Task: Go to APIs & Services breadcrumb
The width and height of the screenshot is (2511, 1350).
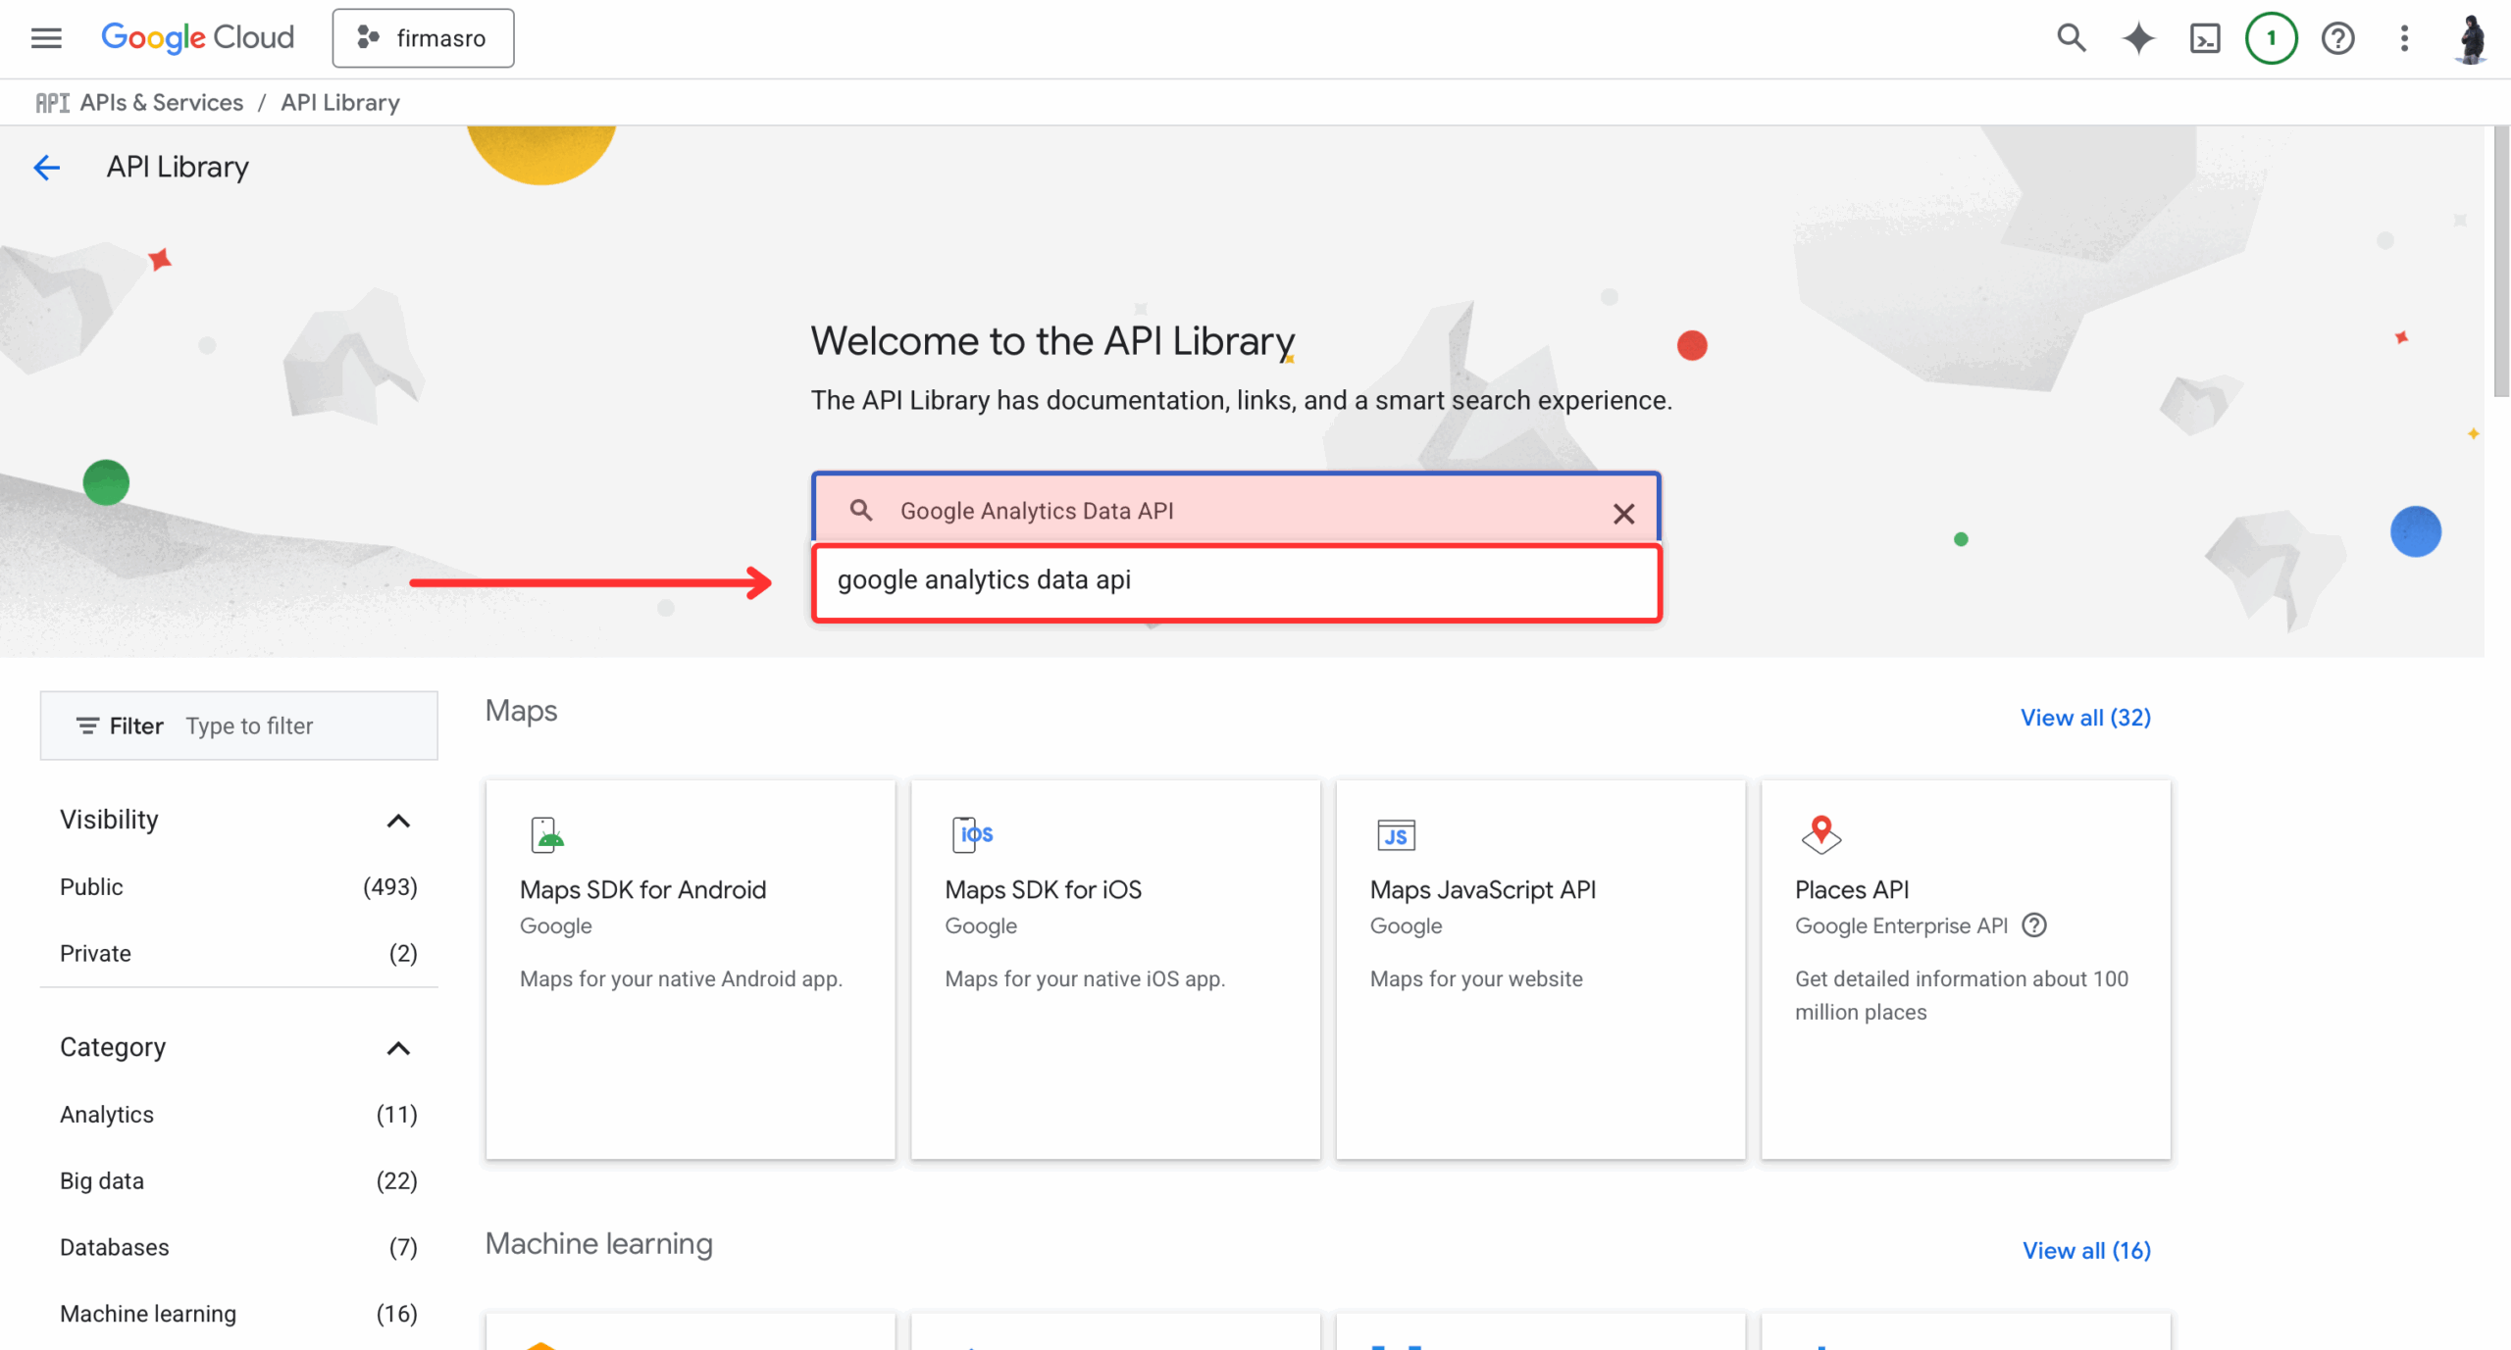Action: [x=162, y=103]
